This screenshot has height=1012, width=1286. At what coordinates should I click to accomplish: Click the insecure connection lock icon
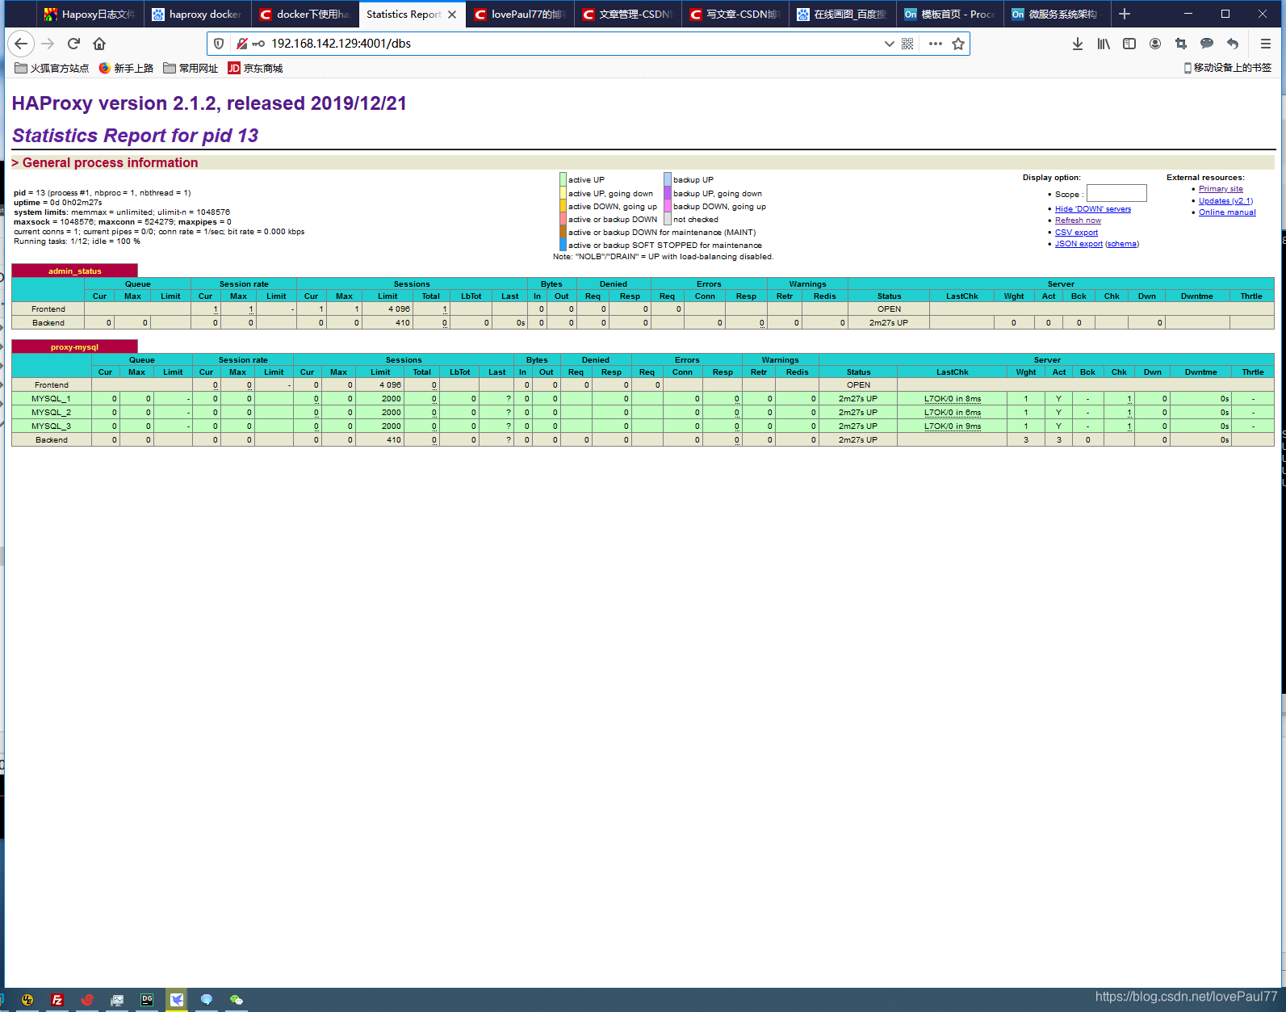coord(241,44)
